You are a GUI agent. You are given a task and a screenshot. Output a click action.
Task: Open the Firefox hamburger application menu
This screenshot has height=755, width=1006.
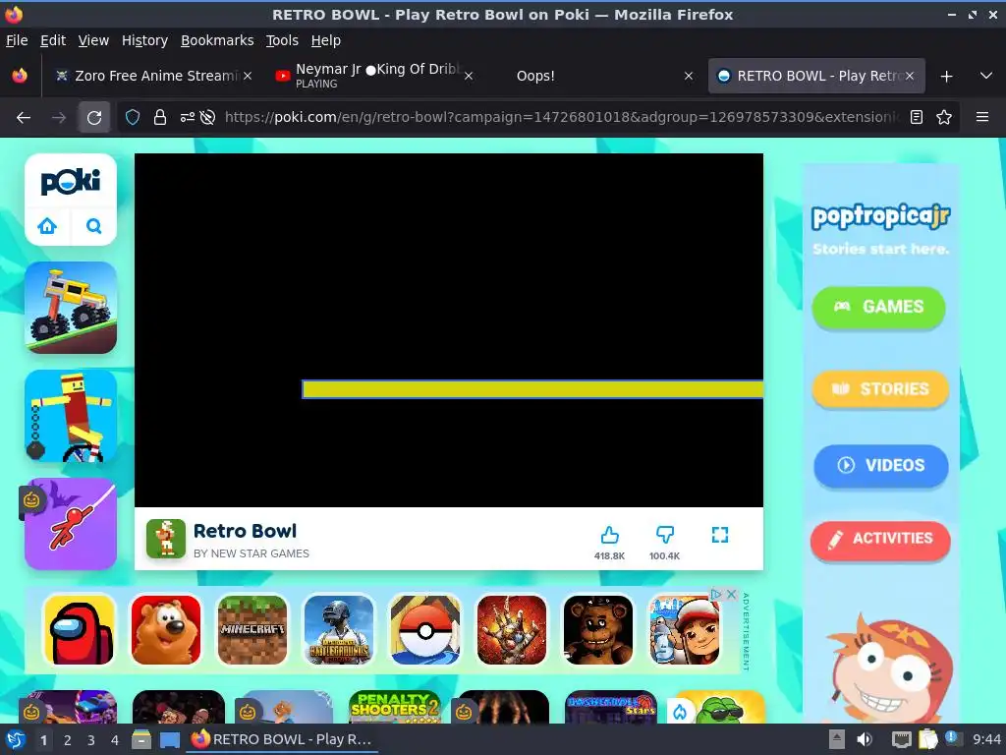982,118
